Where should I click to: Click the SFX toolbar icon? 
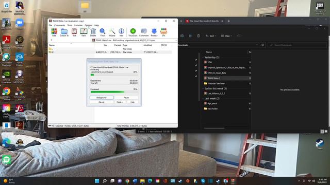[163, 32]
